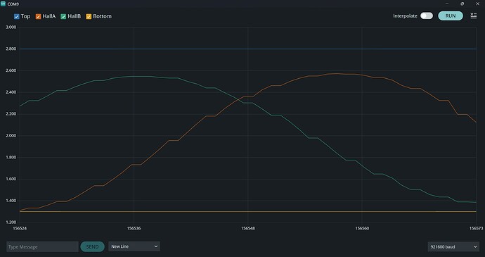The height and width of the screenshot is (257, 485).
Task: Click the HallB legend label
Action: pyautogui.click(x=75, y=16)
